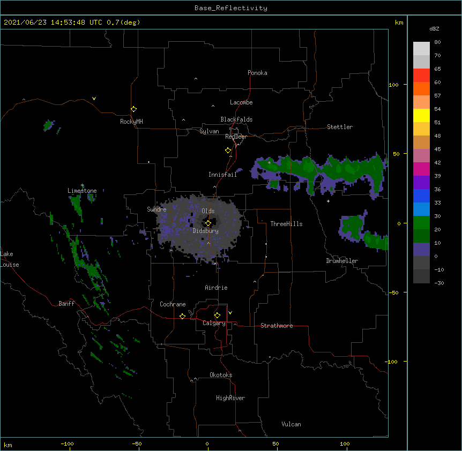Click the Olds town label
Image resolution: width=462 pixels, height=451 pixels.
click(208, 211)
